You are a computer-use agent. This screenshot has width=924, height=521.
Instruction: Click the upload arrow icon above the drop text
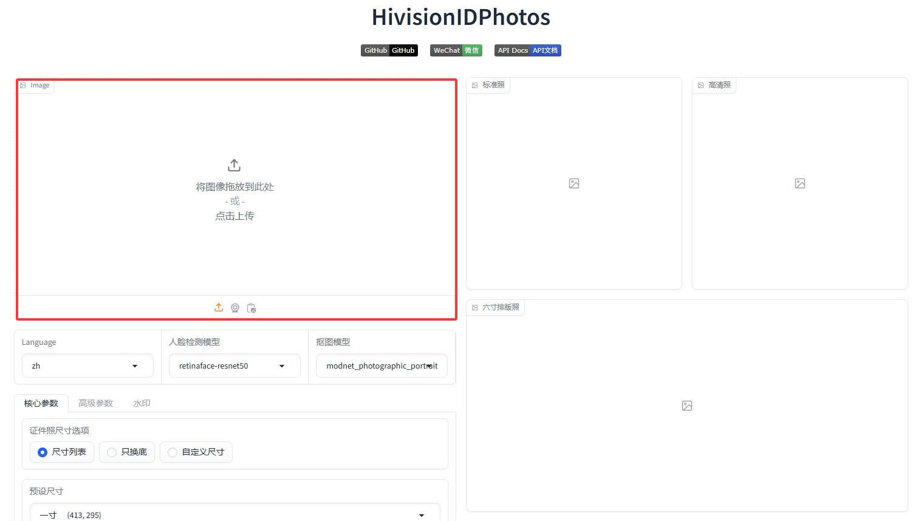234,165
